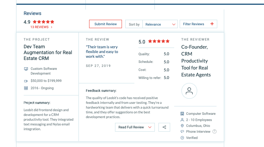Click the Custom Software Development service icon
Image resolution: width=264 pixels, height=147 pixels.
click(x=26, y=69)
